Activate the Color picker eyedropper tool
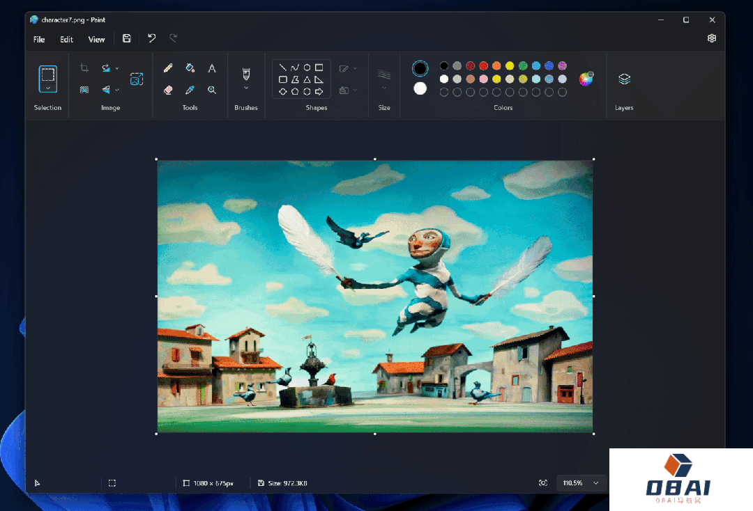The width and height of the screenshot is (753, 511). pos(190,90)
